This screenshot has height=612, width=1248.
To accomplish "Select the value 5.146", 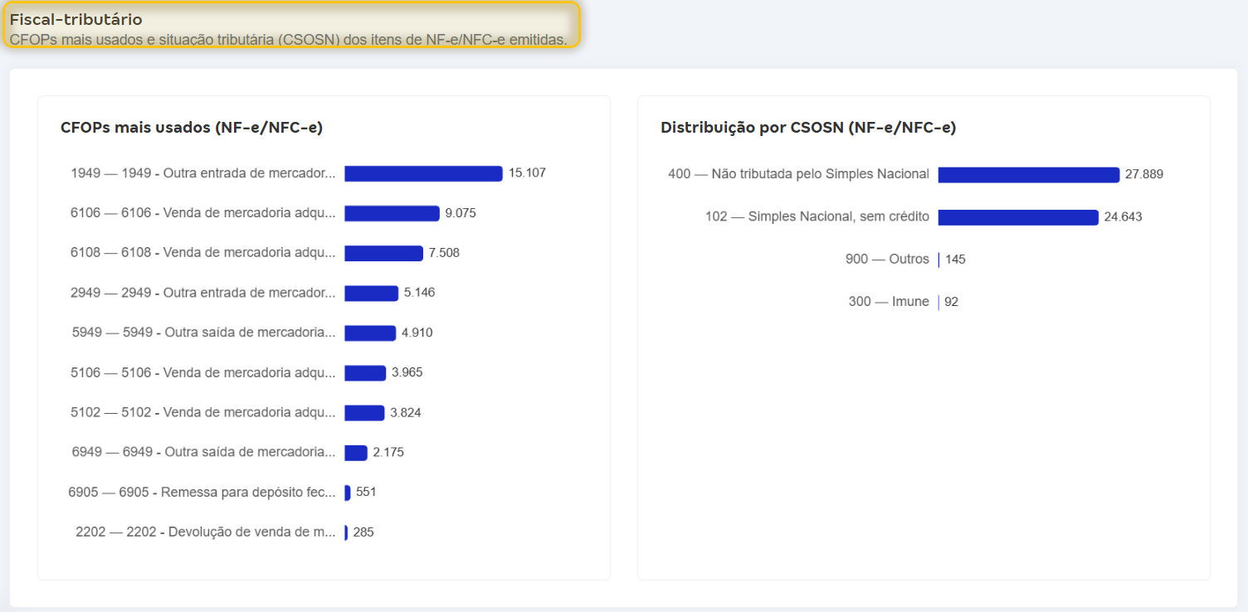I will (x=419, y=293).
